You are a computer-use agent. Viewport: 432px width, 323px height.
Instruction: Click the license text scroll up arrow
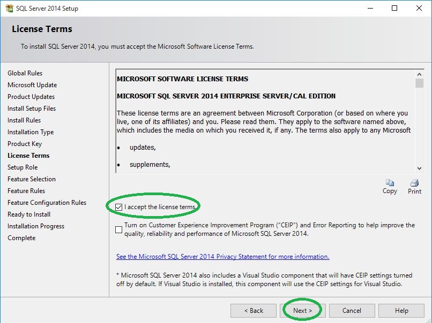tap(419, 74)
